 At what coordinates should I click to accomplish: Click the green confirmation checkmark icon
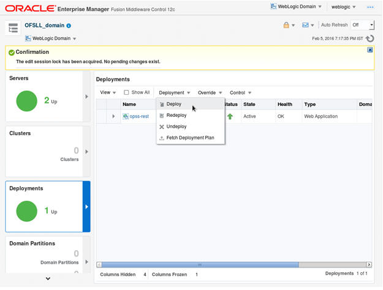(x=12, y=53)
